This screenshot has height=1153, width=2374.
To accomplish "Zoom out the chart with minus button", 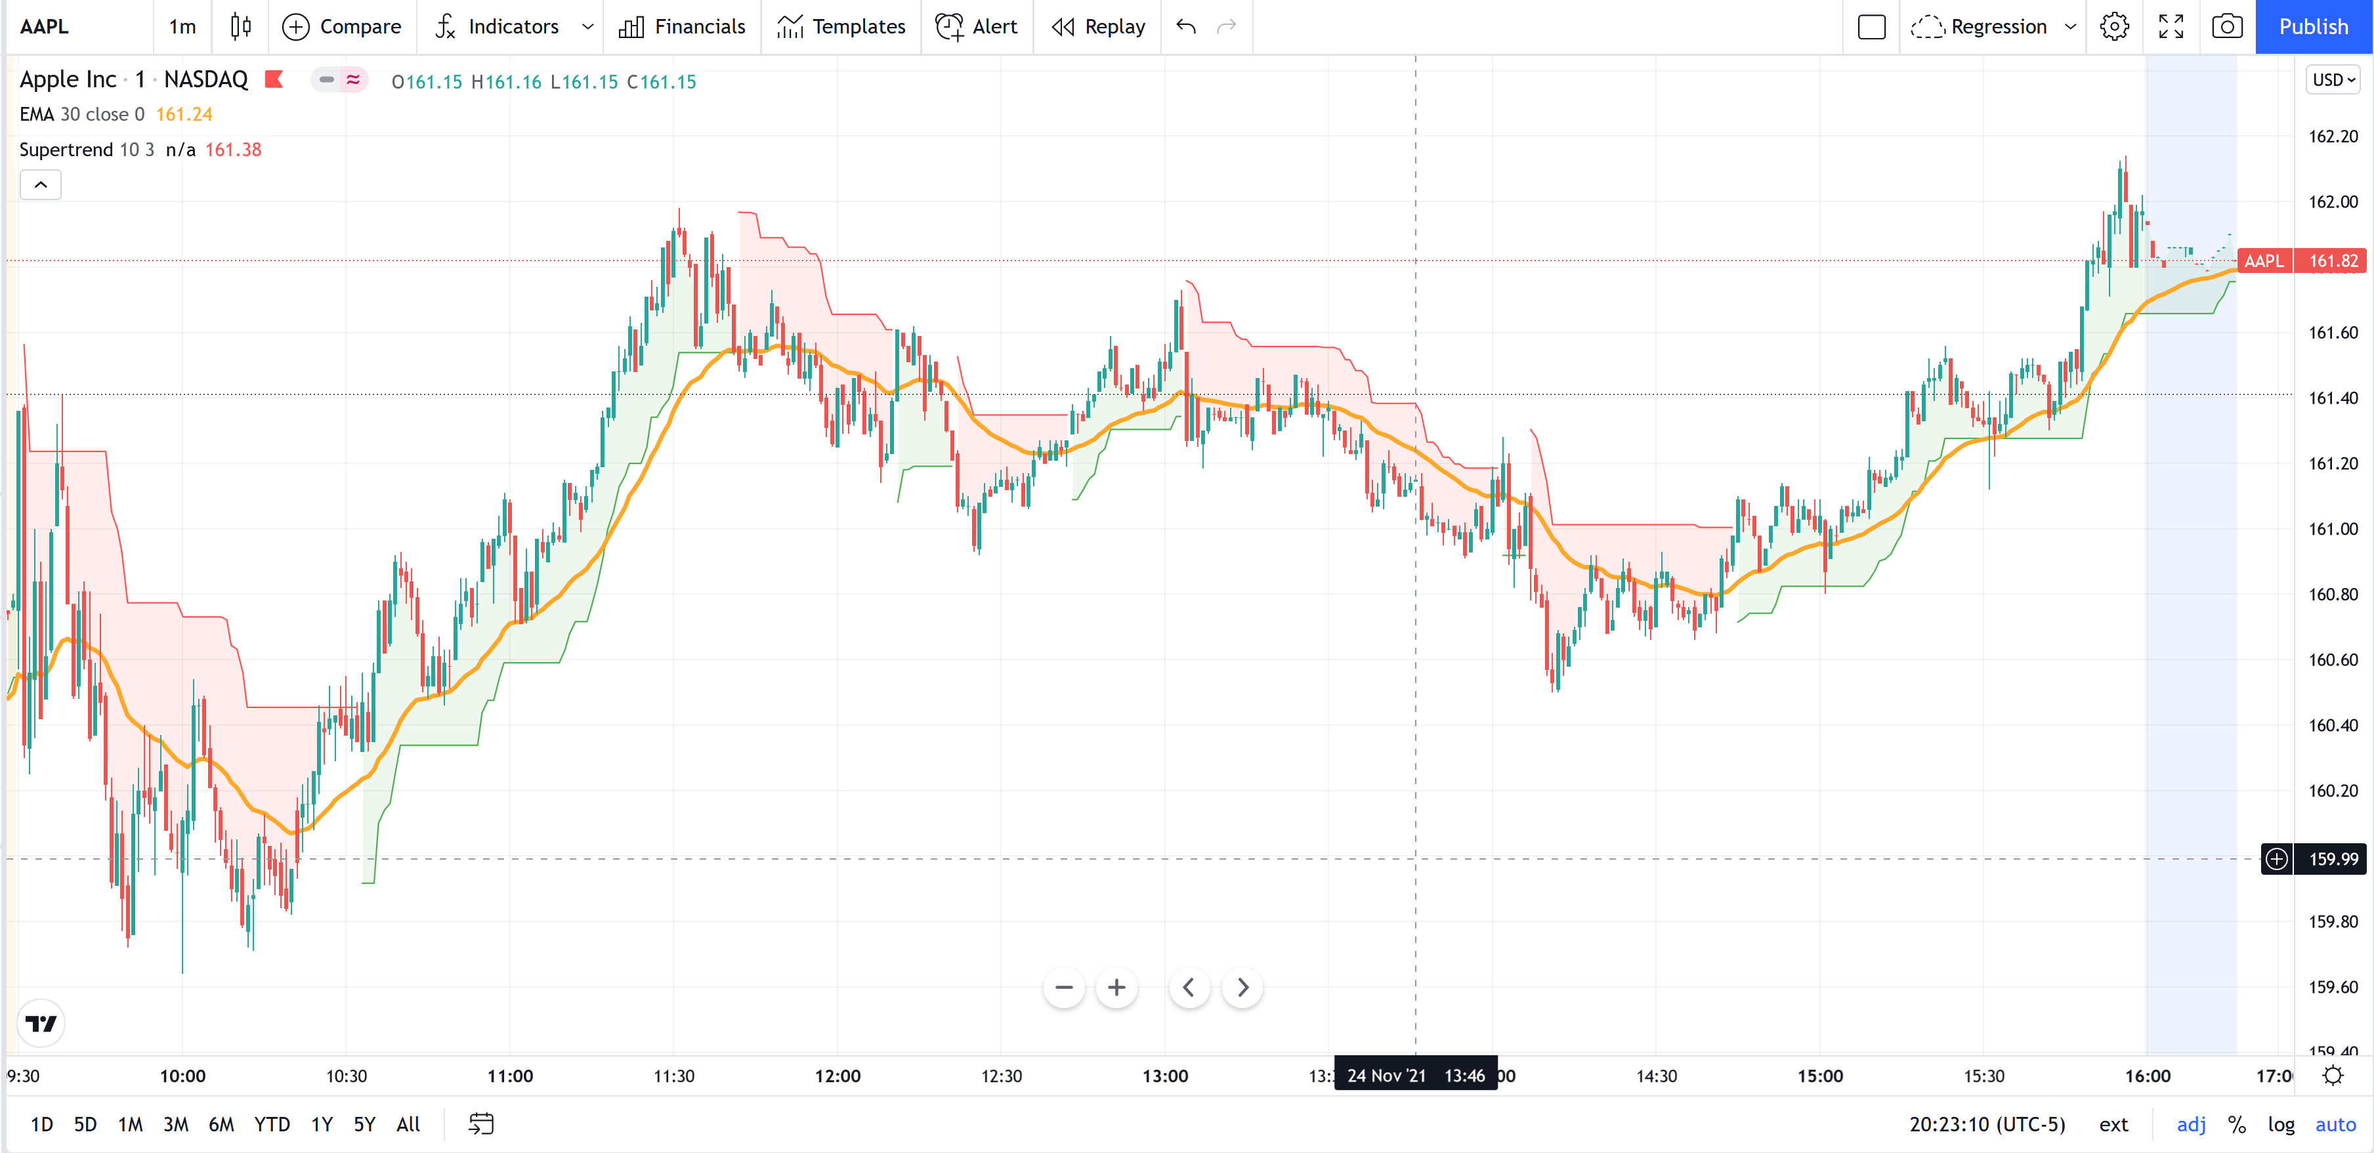I will (x=1063, y=988).
